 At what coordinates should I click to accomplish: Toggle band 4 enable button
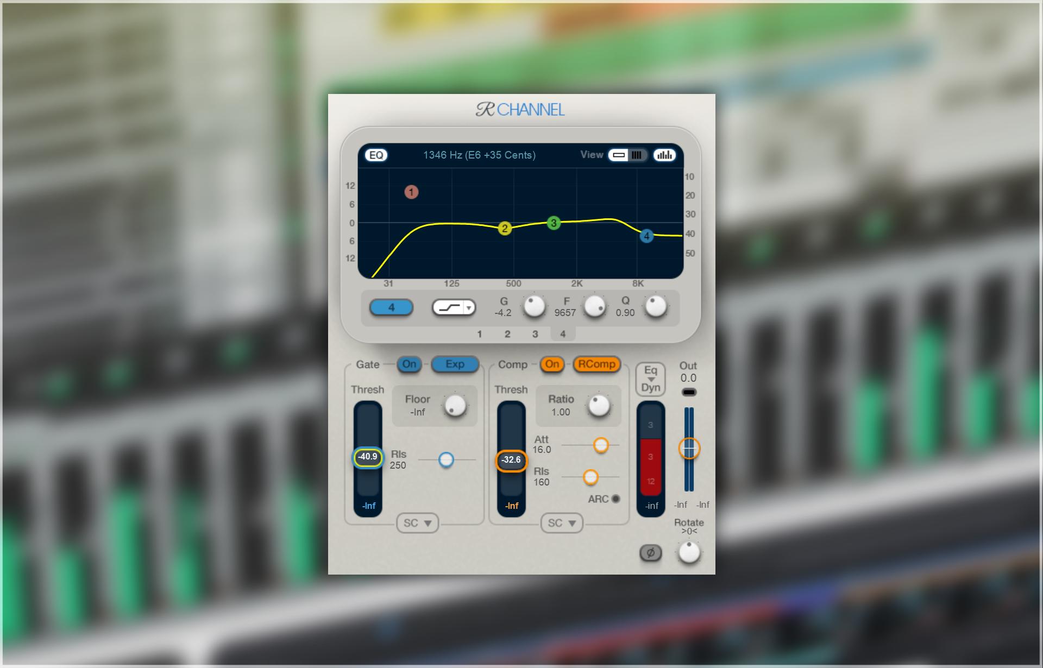tap(391, 307)
